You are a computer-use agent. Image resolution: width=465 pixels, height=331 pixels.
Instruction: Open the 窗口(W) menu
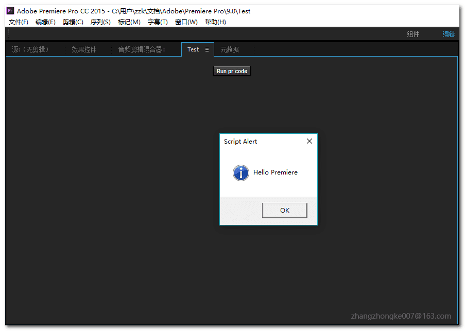pos(186,22)
